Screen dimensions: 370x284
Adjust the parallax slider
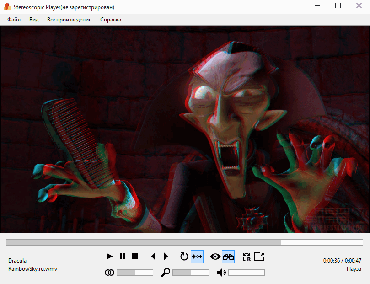click(135, 273)
